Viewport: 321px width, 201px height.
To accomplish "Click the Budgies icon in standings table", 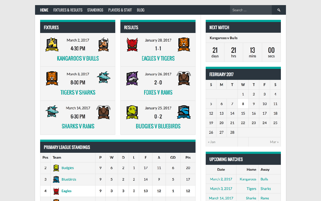I will [x=56, y=168].
